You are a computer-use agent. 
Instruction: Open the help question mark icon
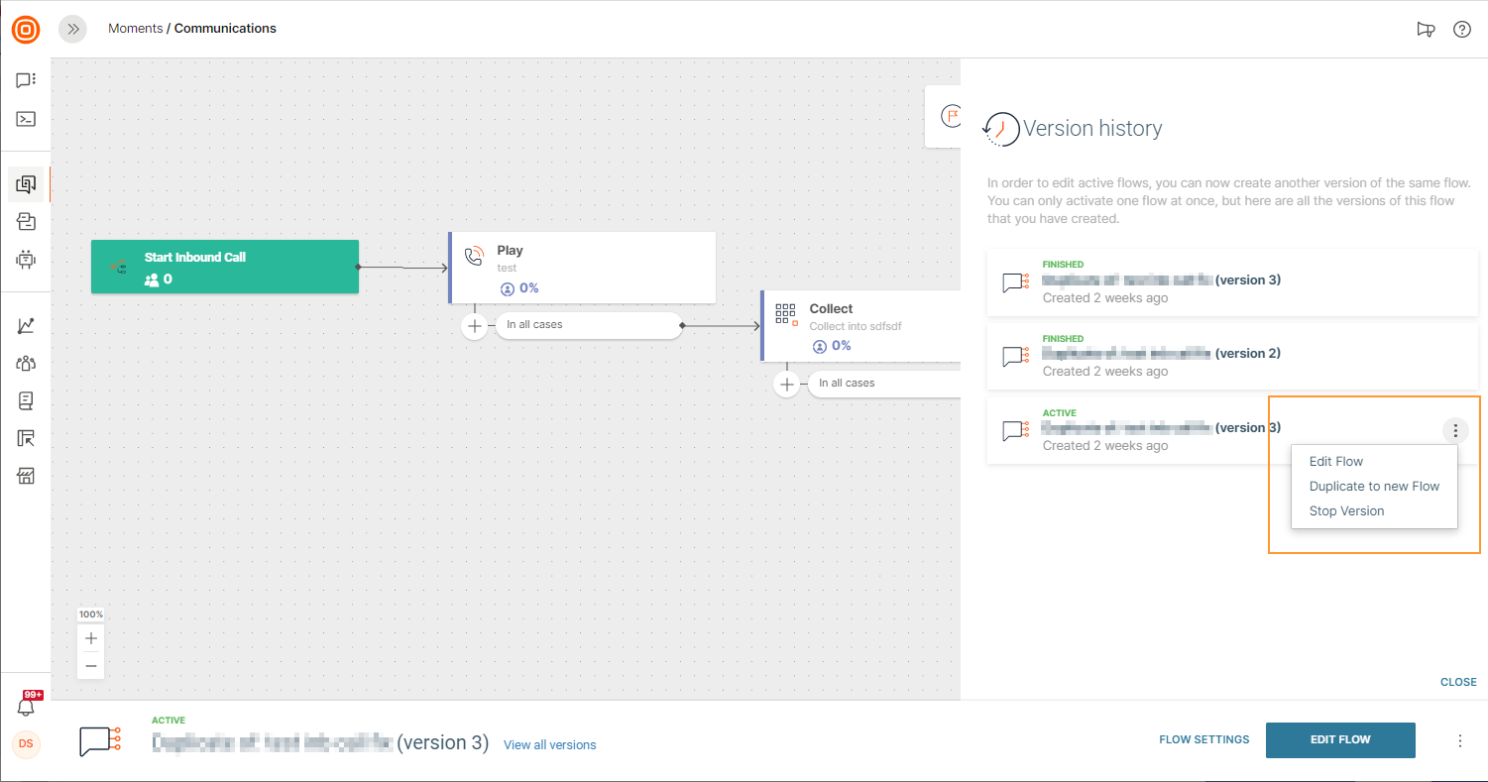1461,30
